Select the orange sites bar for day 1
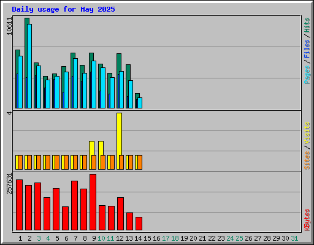The height and width of the screenshot is (245, 314). coord(20,162)
